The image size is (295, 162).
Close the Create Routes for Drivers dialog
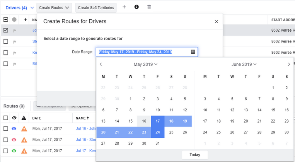click(x=217, y=22)
